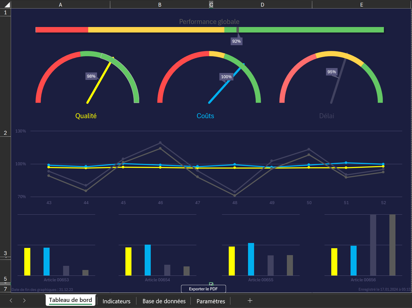Click the 92% marker on the performance bar
The height and width of the screenshot is (308, 412).
click(236, 41)
